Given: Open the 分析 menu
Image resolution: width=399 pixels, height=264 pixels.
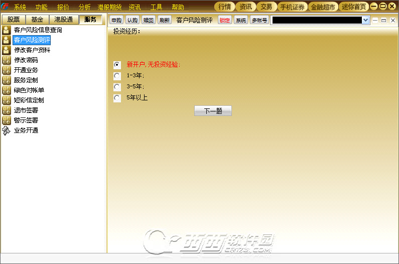Looking at the screenshot, I should (84, 7).
